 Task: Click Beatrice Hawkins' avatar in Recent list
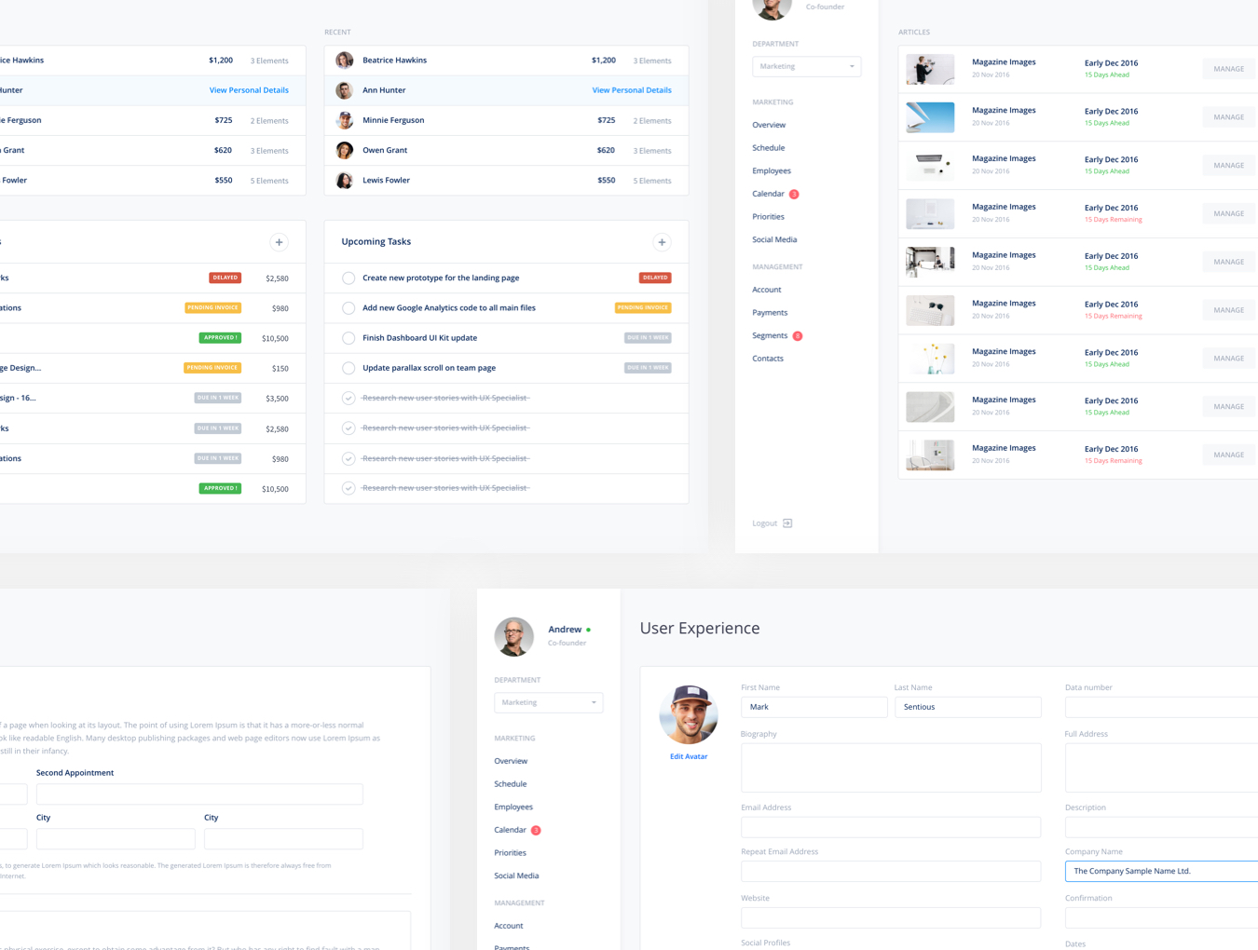click(345, 61)
